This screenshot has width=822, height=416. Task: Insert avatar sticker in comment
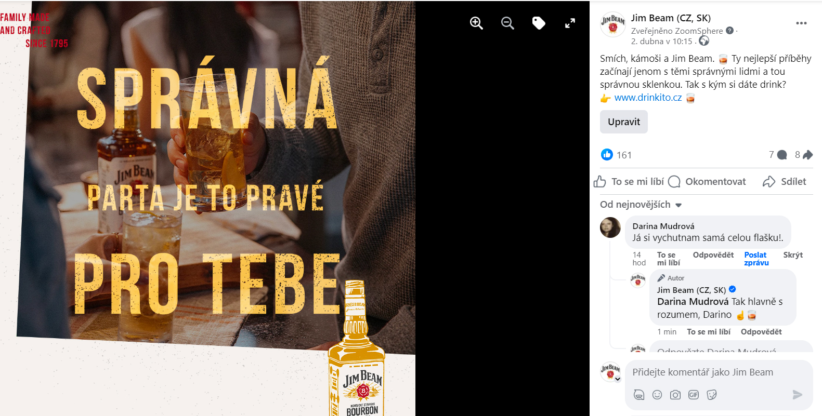click(x=639, y=395)
